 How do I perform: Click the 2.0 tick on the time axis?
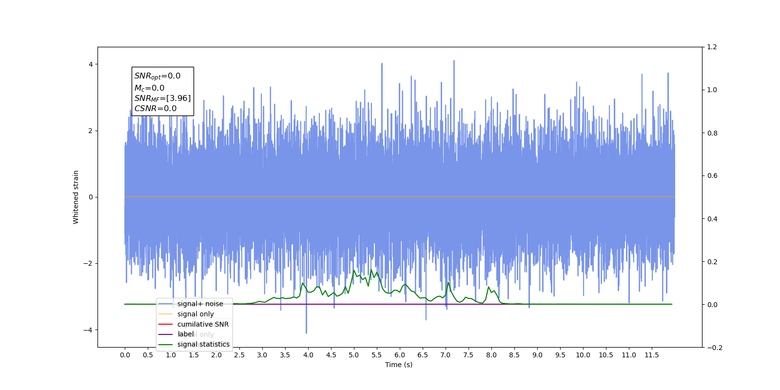pos(216,355)
